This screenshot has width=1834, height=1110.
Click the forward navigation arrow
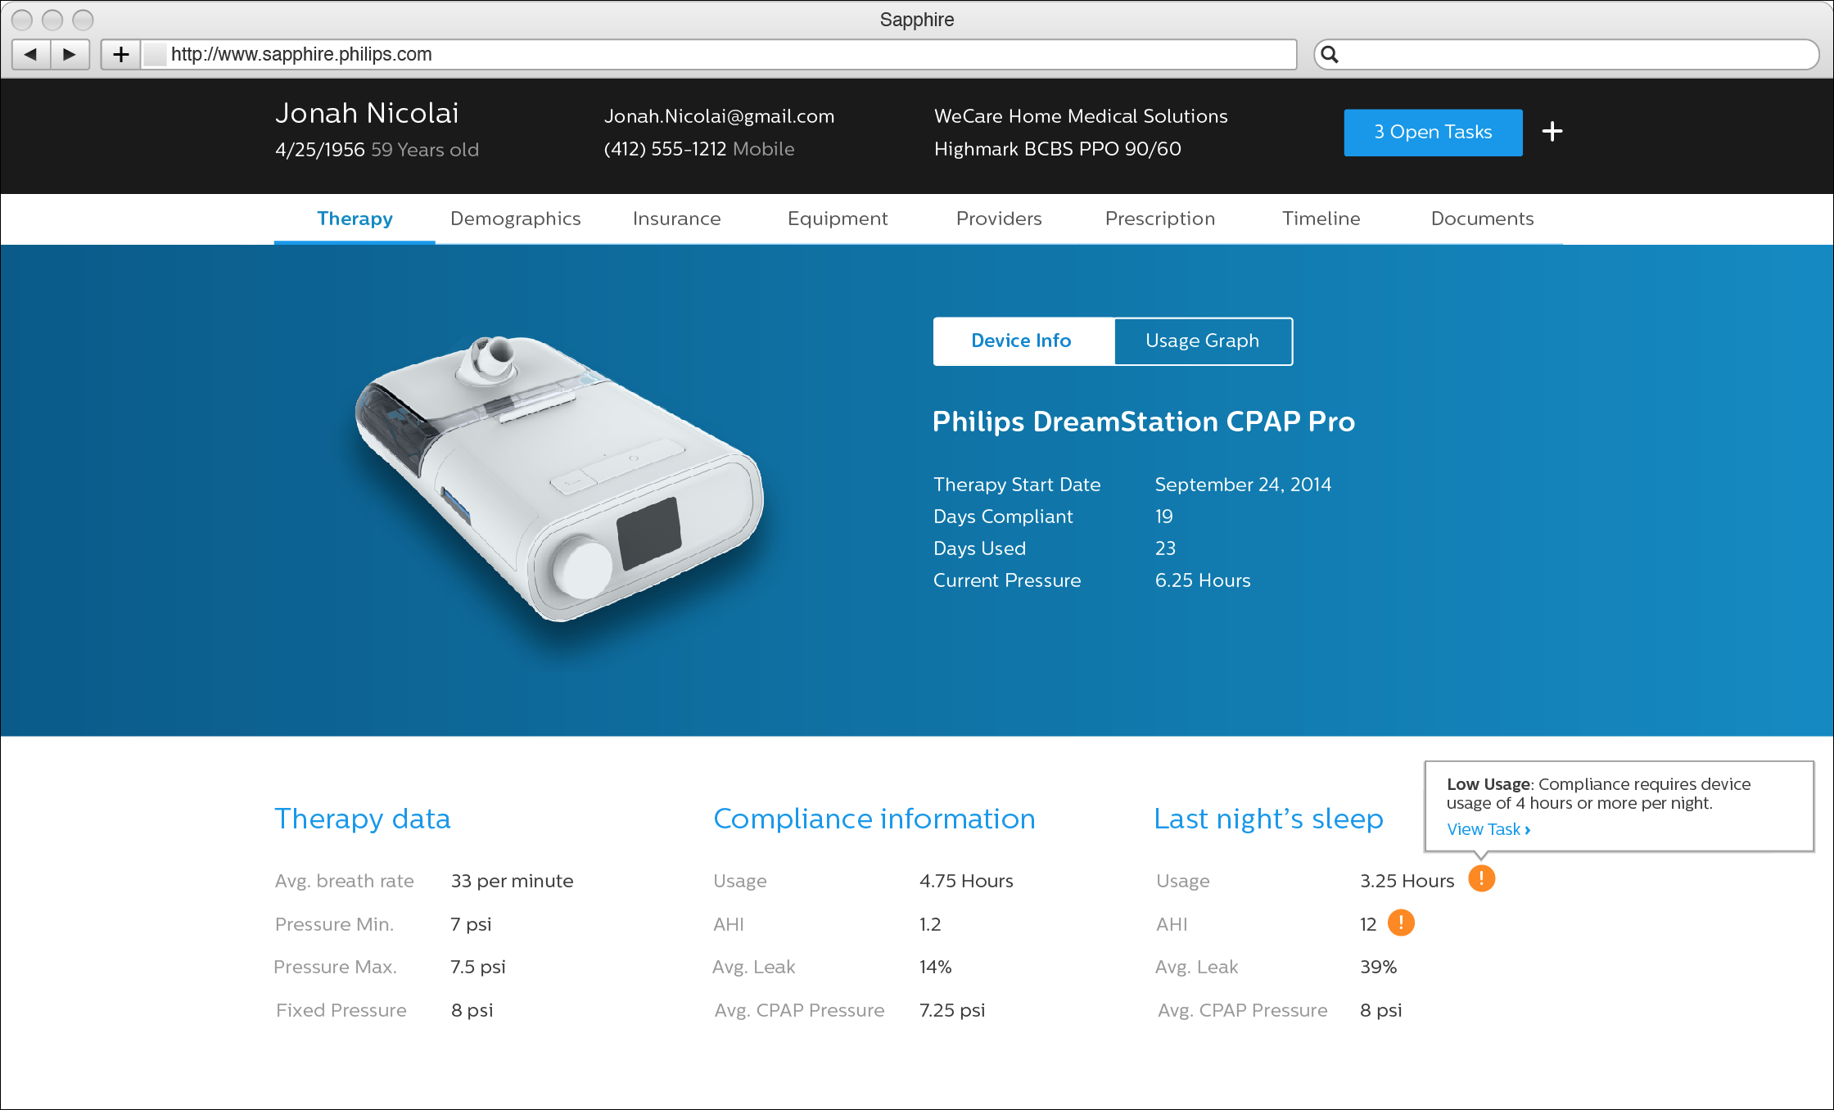70,54
